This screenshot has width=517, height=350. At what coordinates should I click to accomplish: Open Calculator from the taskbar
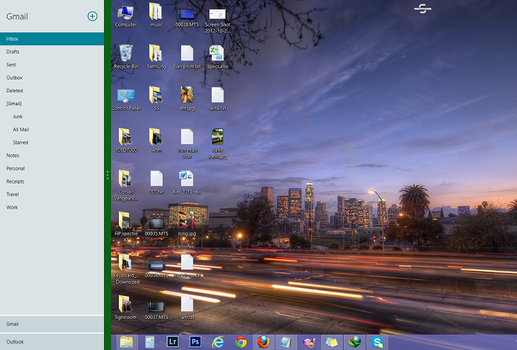pos(150,342)
